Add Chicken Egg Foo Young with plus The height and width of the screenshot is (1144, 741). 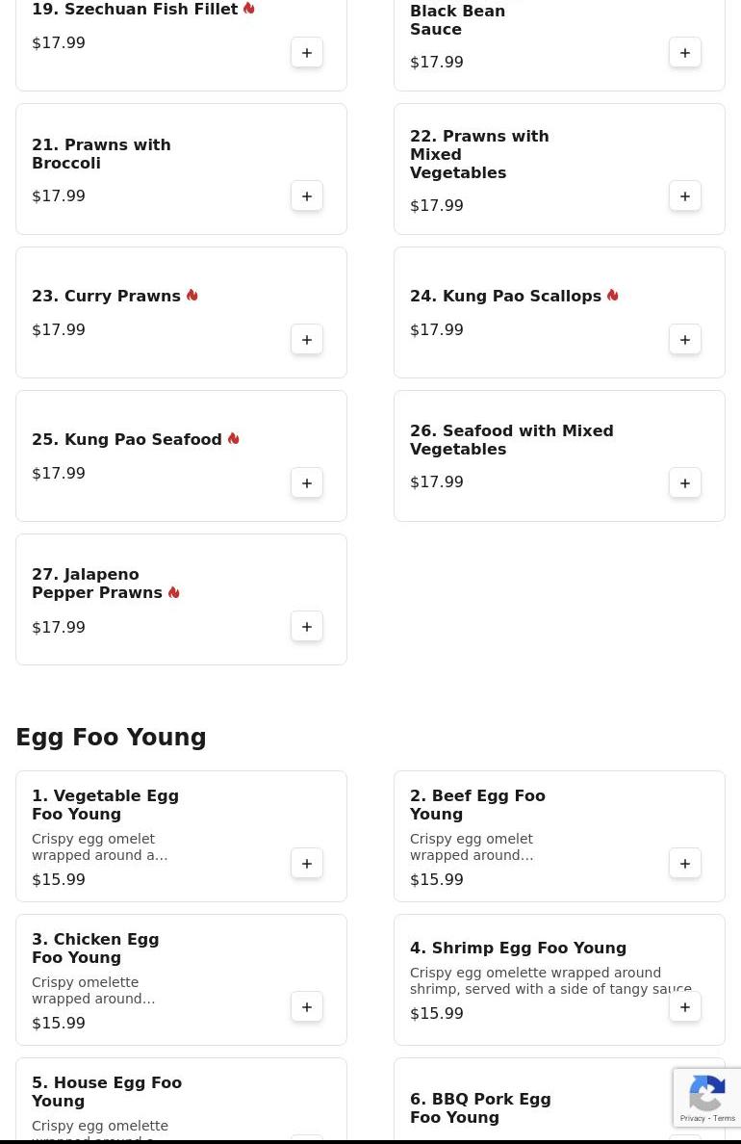307,1007
